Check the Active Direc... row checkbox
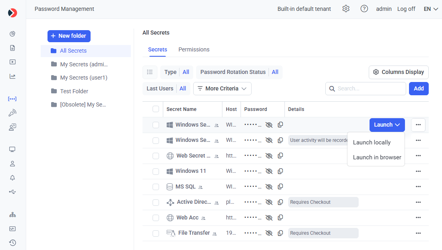The width and height of the screenshot is (442, 250). pos(156,203)
